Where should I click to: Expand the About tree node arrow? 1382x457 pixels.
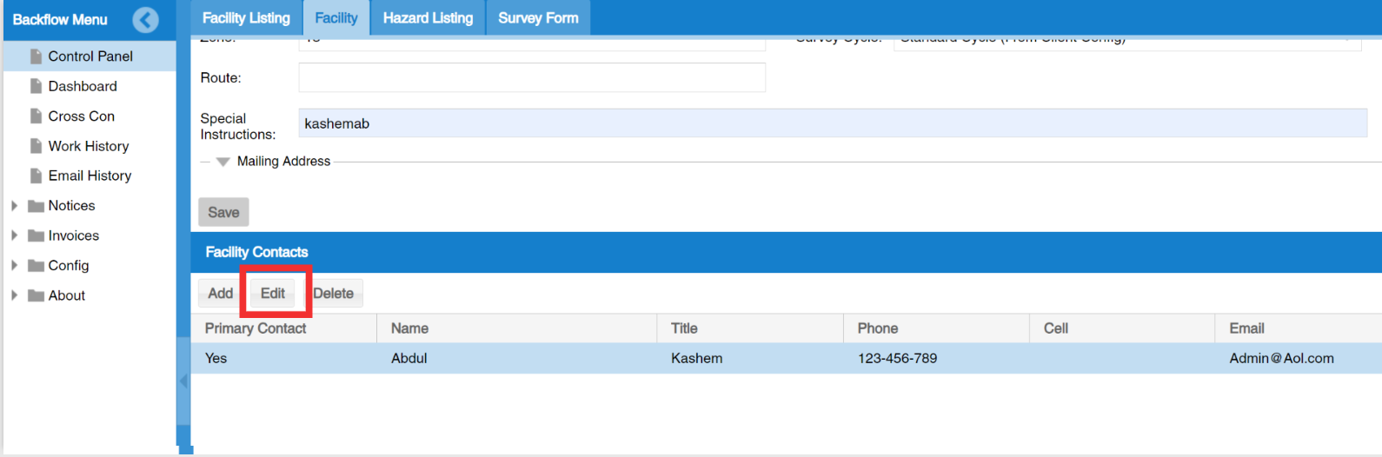pos(14,295)
